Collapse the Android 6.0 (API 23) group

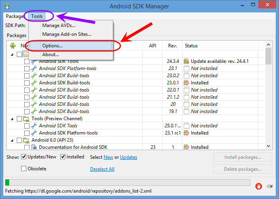(12, 140)
